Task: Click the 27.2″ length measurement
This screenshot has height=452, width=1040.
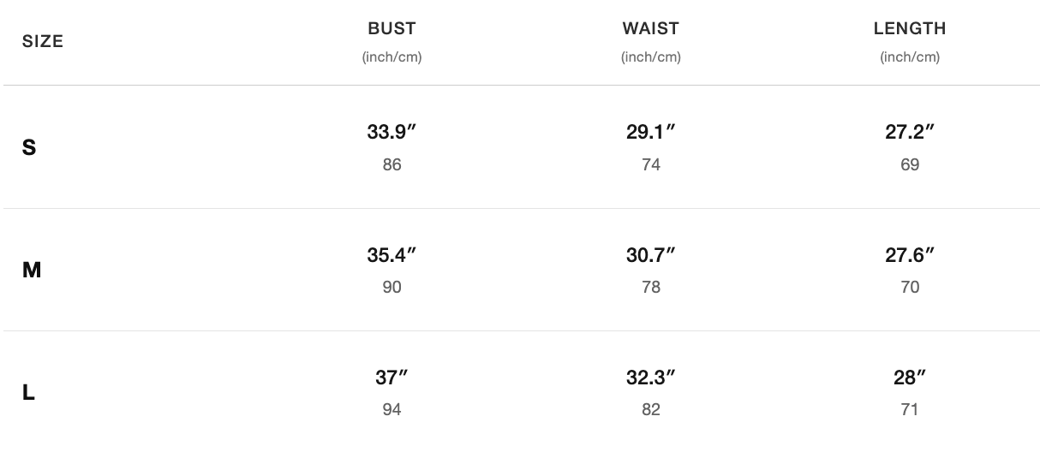Action: [x=910, y=133]
